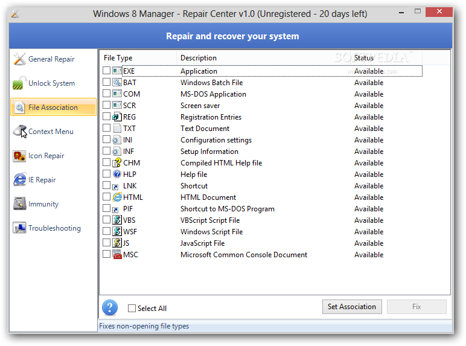Screen dimensions: 466x346
Task: Switch to the IE Repair section
Action: [x=53, y=179]
